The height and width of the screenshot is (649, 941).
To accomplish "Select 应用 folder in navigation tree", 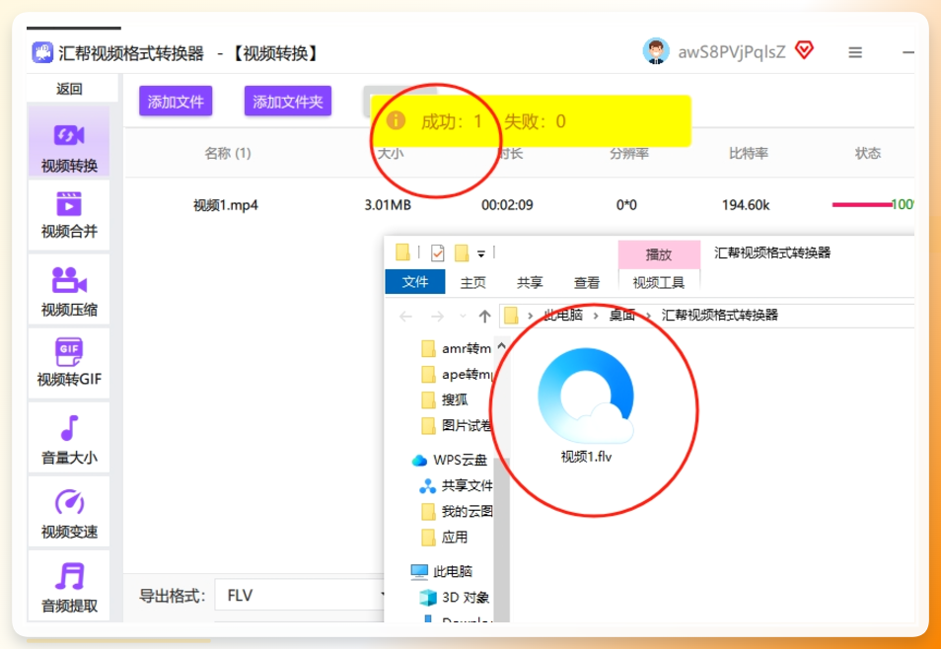I will coord(445,538).
